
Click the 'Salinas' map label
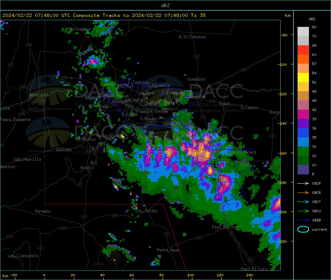(64, 149)
